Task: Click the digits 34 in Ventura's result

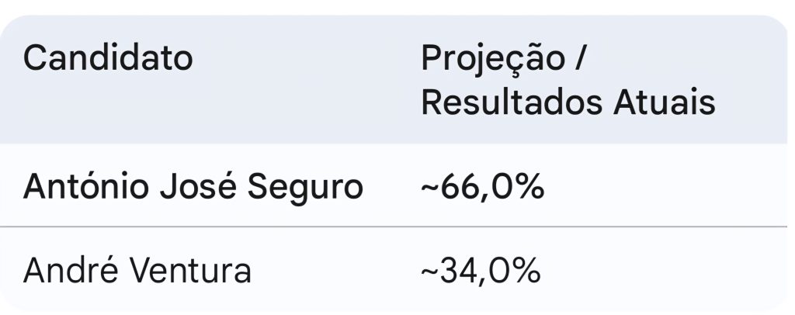Action: pyautogui.click(x=457, y=272)
